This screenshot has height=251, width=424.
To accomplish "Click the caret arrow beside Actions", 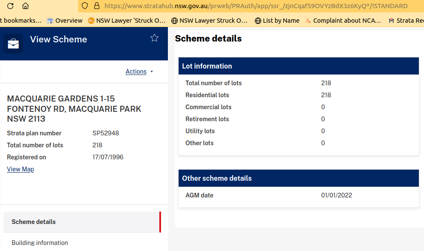I will point(152,72).
